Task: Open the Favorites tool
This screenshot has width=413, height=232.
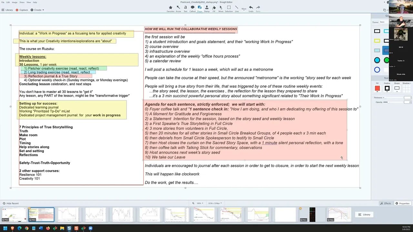Action: point(170,9)
